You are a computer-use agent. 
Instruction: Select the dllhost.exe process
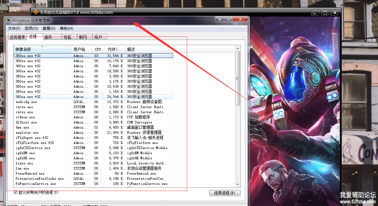[94, 122]
